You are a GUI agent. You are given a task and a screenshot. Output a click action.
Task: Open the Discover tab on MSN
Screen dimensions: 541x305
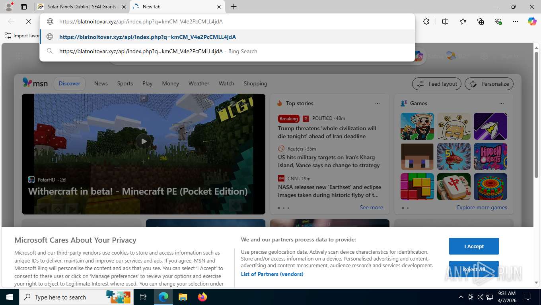pos(70,83)
